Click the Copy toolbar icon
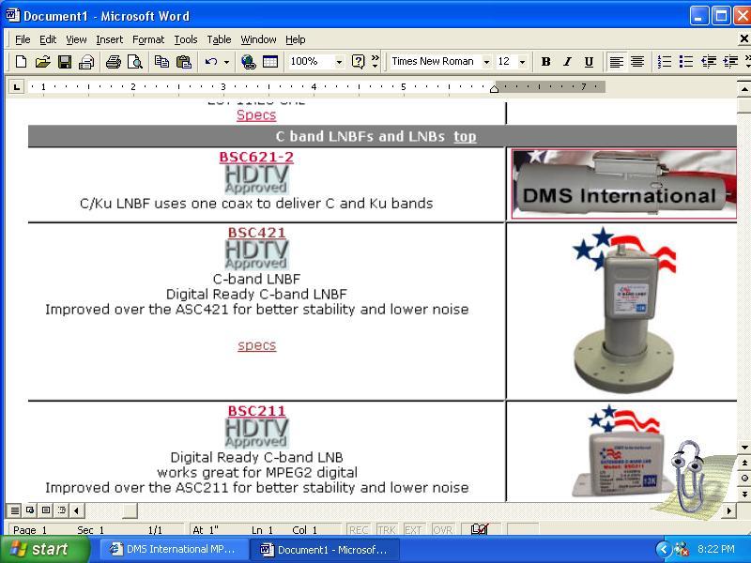This screenshot has width=751, height=563. [161, 62]
